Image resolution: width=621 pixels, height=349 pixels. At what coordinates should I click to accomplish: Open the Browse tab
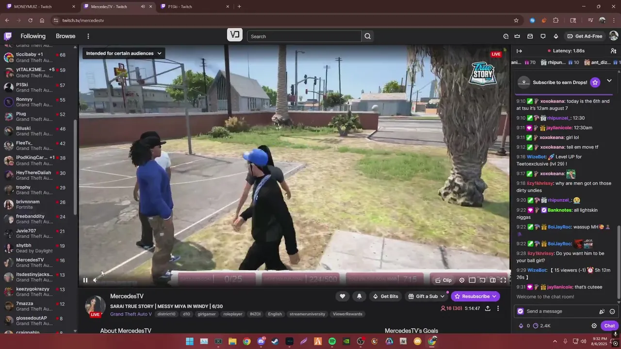point(65,36)
